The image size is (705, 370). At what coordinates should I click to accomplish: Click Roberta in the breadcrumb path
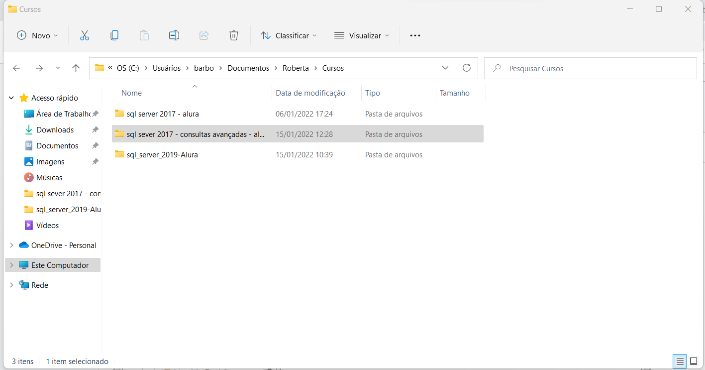pyautogui.click(x=296, y=68)
